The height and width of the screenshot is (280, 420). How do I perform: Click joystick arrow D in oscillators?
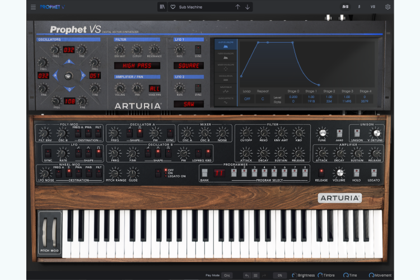(69, 89)
